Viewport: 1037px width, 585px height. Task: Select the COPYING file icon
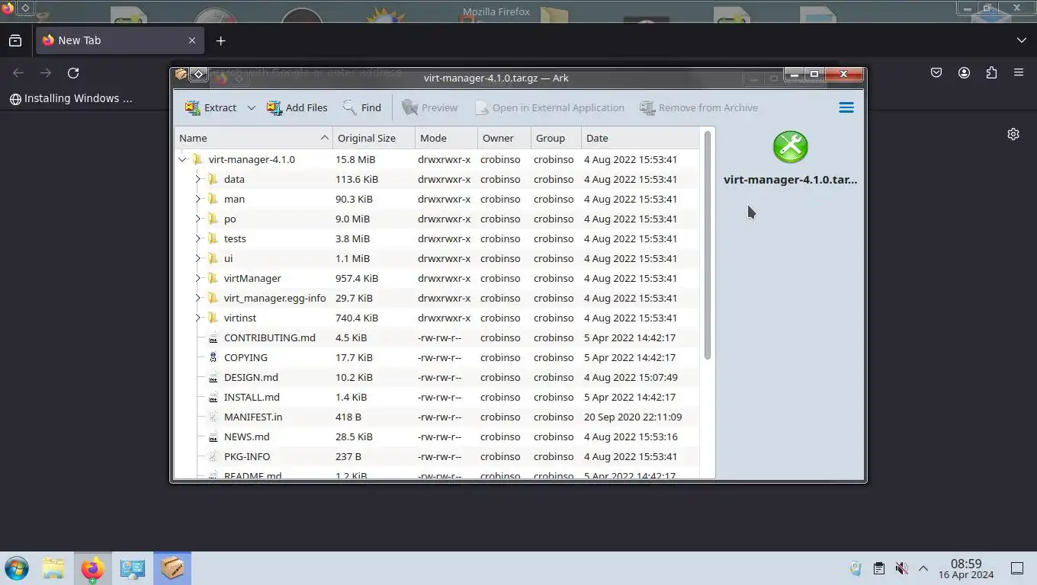coord(213,357)
